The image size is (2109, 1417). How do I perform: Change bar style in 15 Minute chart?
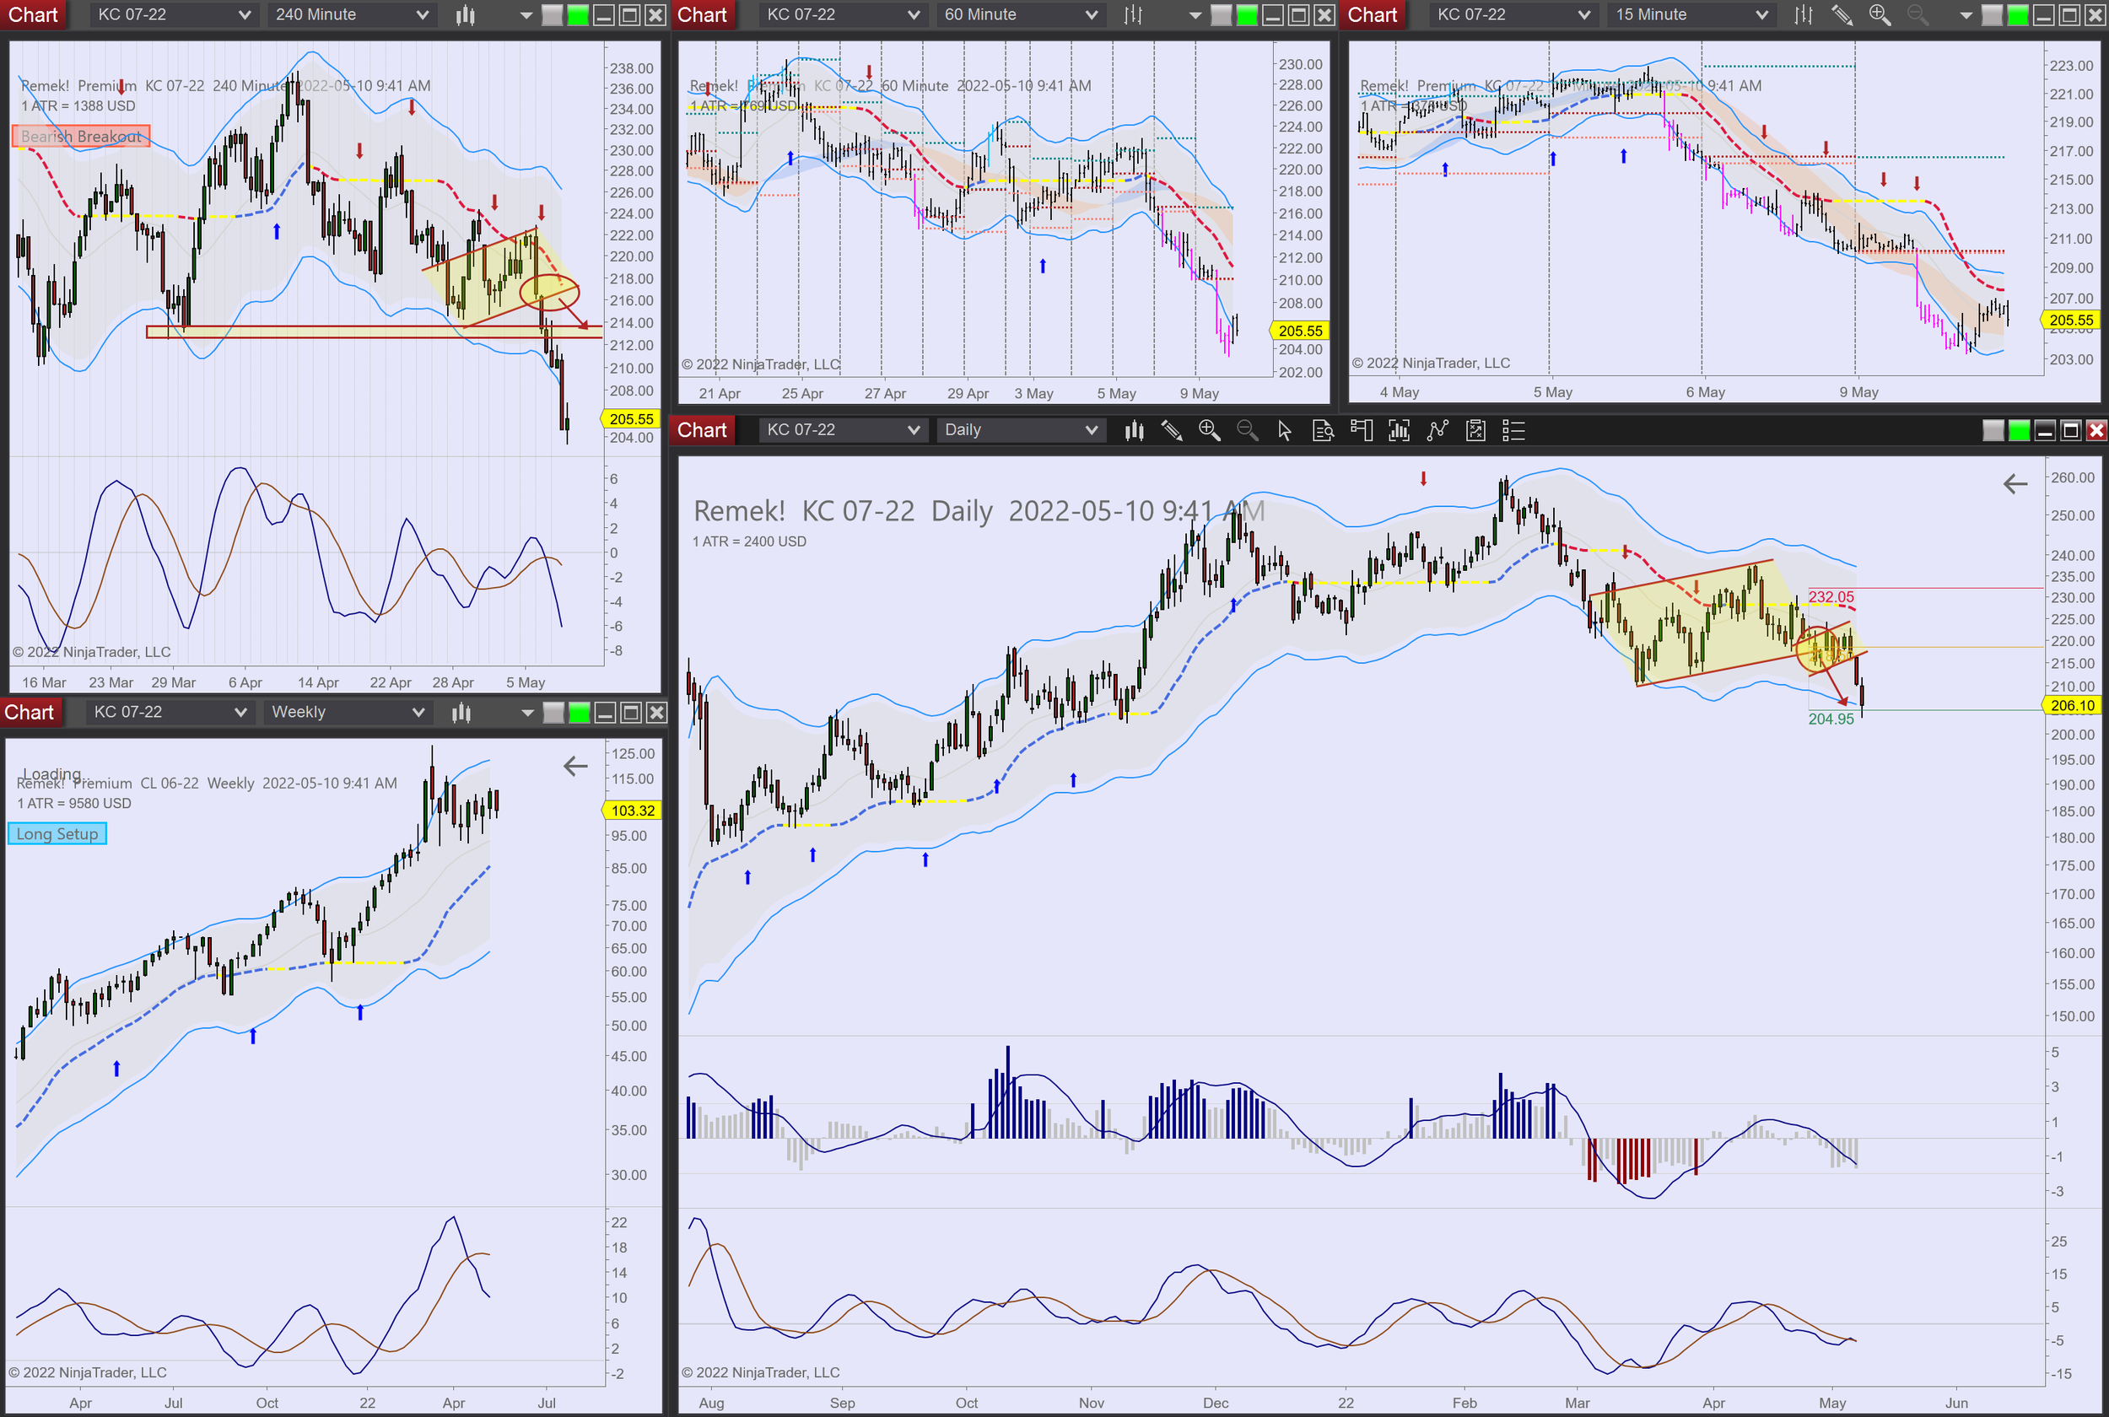pyautogui.click(x=1803, y=14)
